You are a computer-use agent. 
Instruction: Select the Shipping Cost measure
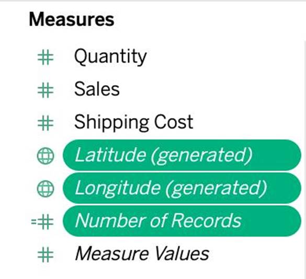pyautogui.click(x=134, y=122)
